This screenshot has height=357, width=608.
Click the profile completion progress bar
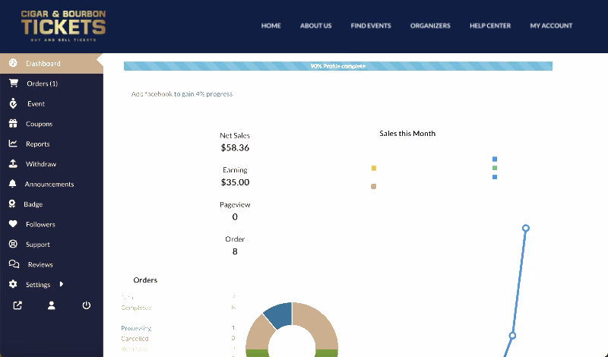click(x=337, y=66)
